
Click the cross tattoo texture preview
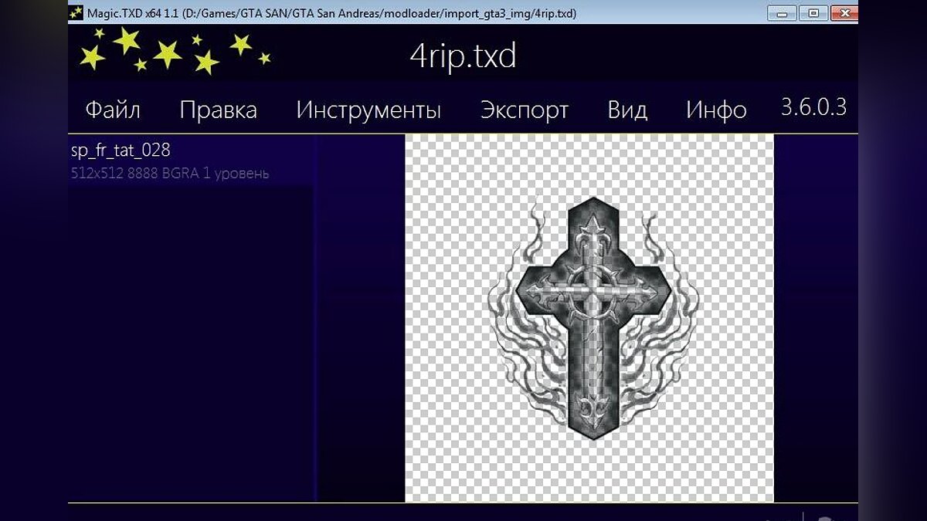pyautogui.click(x=593, y=318)
